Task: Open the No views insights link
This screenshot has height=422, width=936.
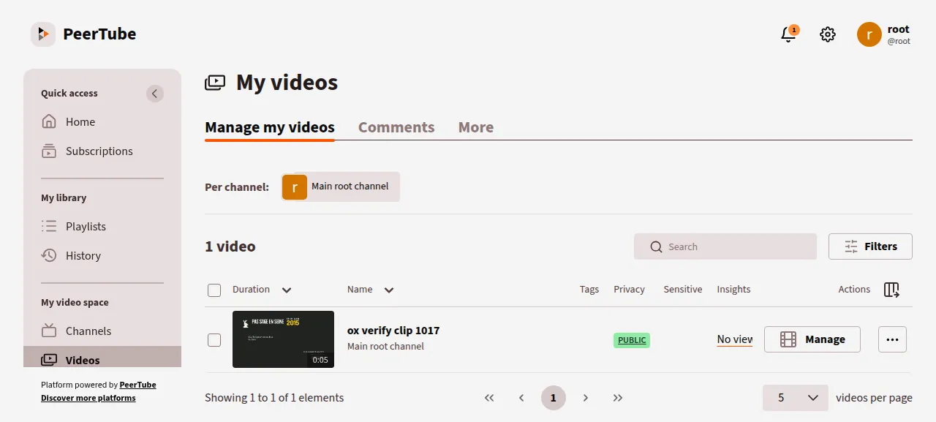Action: (x=735, y=339)
